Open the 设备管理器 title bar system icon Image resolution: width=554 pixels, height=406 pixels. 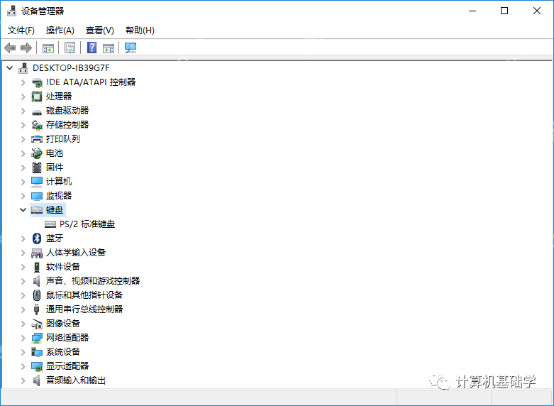click(11, 11)
